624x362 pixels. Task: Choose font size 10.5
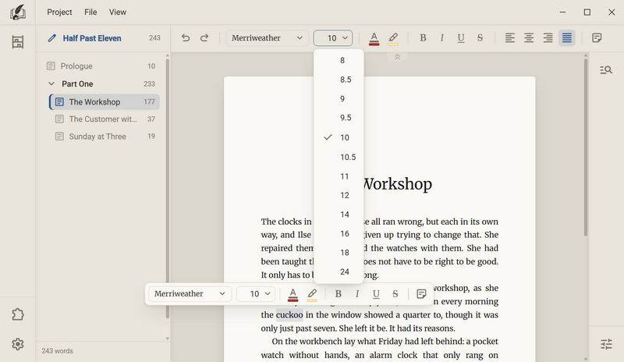(339, 157)
